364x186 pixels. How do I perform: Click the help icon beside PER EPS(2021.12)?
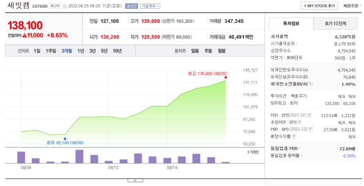(x=310, y=115)
